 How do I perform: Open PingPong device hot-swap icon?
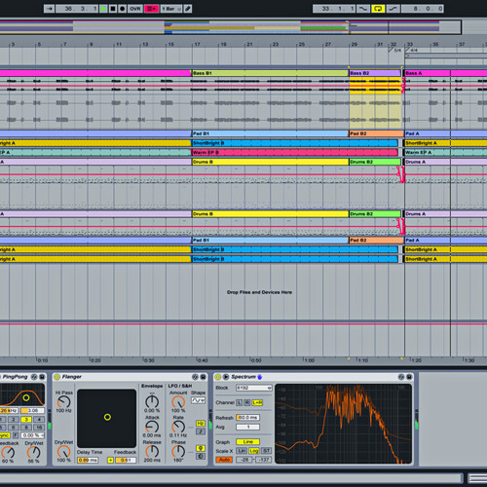pos(34,377)
